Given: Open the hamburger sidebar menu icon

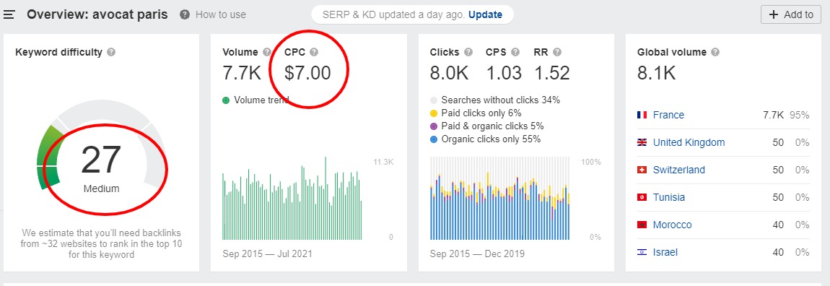Looking at the screenshot, I should coord(9,14).
